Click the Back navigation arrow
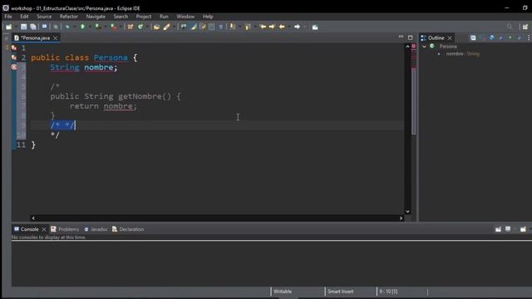This screenshot has height=299, width=532. click(282, 27)
